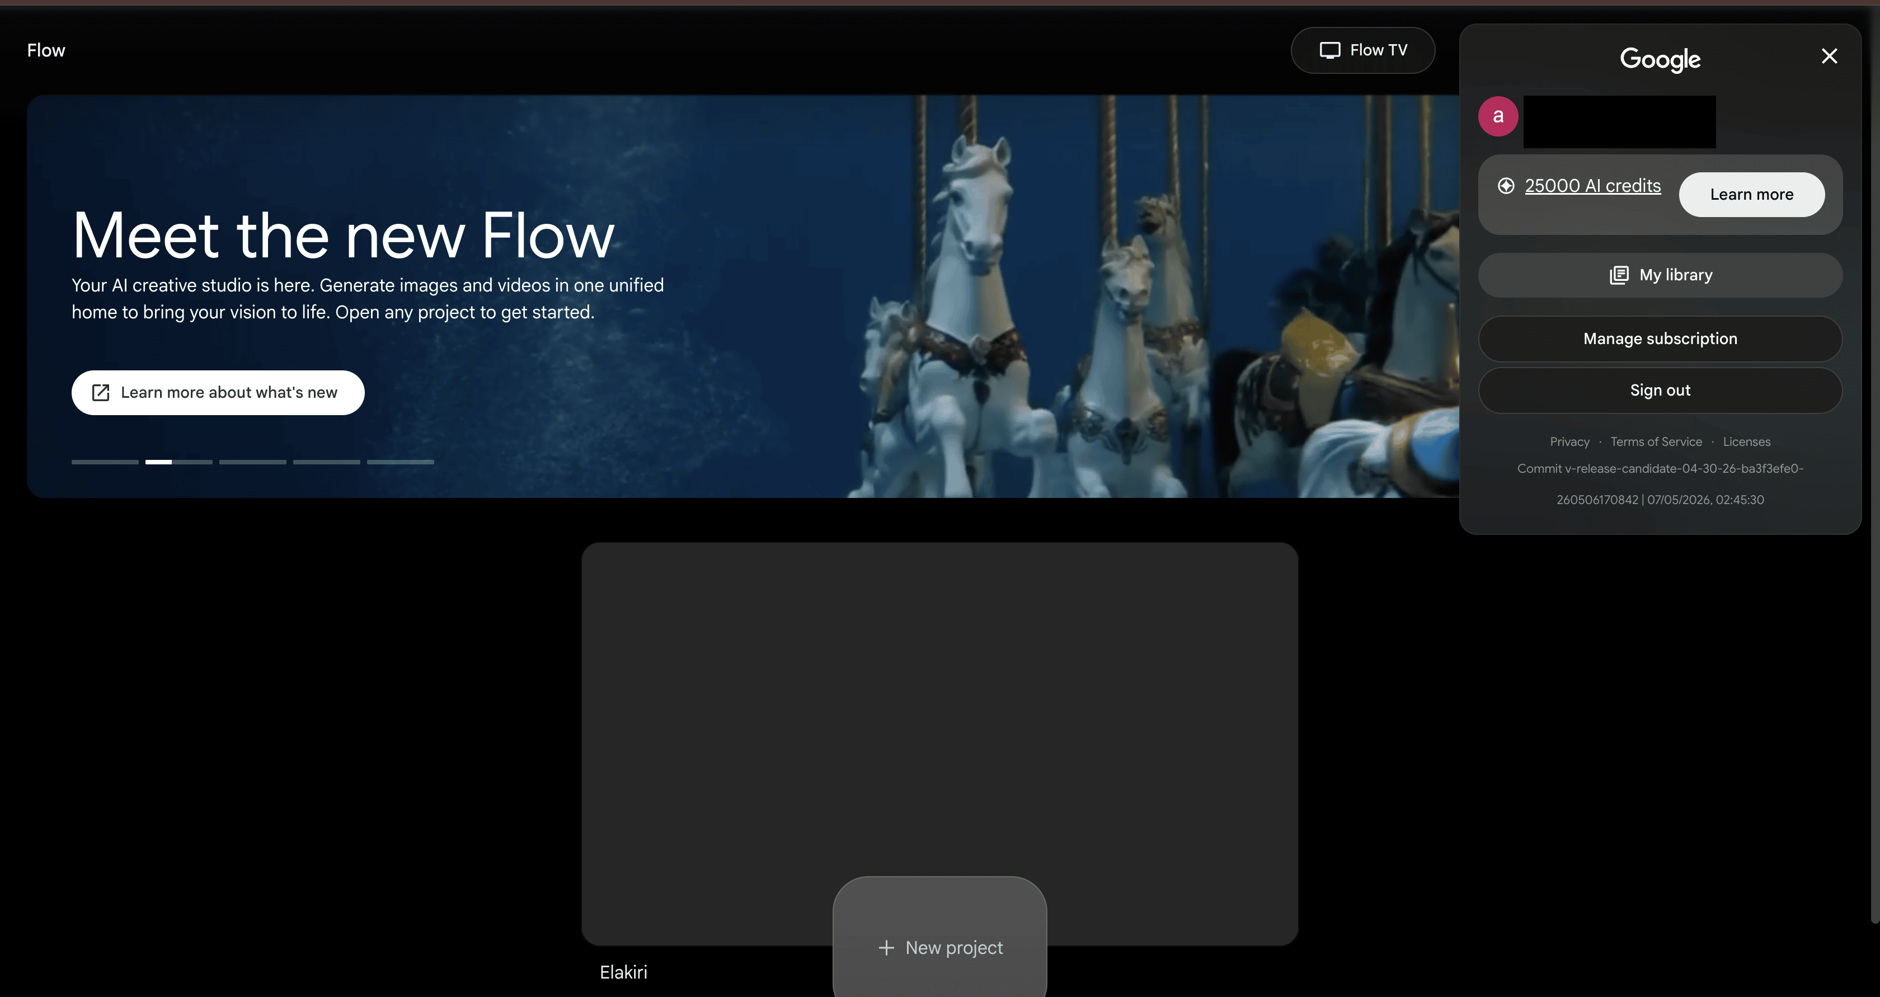
Task: Click the build timestamp 07/05/2026, 02:45:30
Action: (1705, 500)
